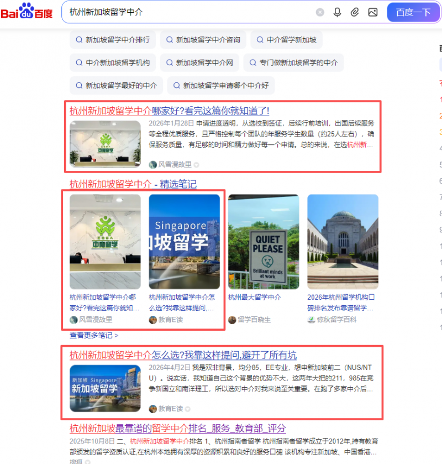
Task: Click the Baidu logo
Action: (27, 11)
